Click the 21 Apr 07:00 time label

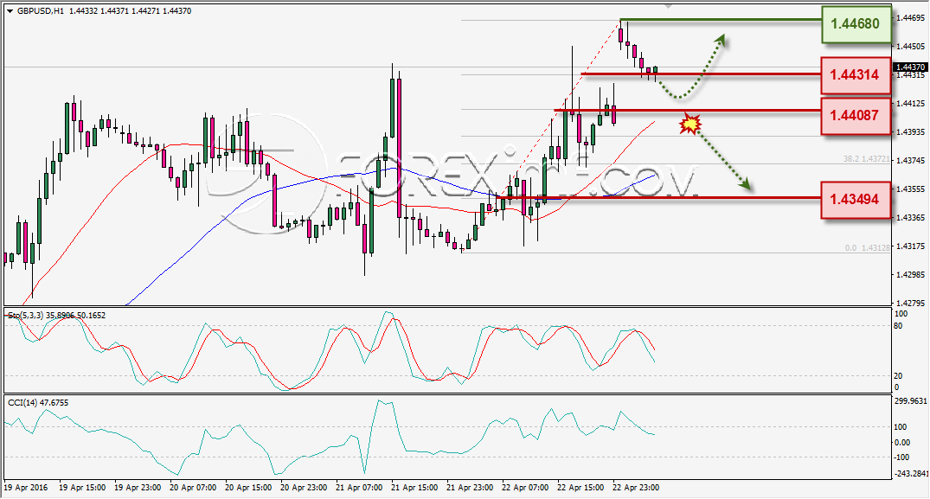(359, 487)
